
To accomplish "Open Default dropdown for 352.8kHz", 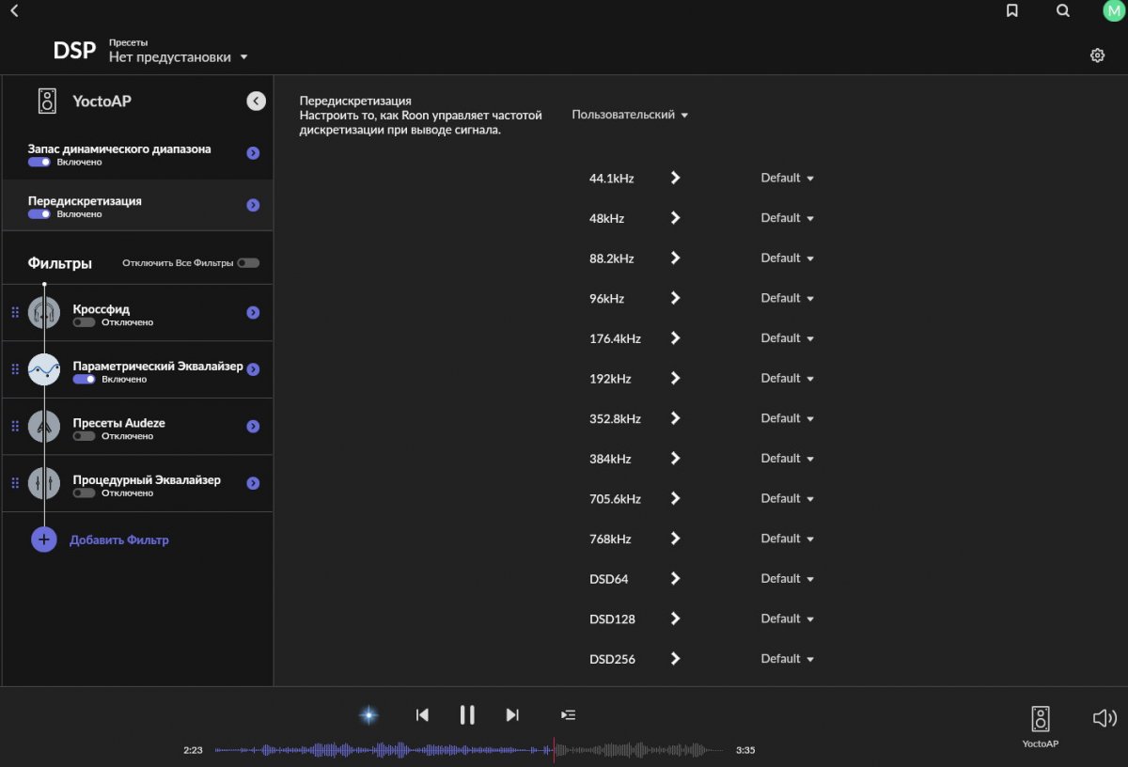I will (x=787, y=418).
